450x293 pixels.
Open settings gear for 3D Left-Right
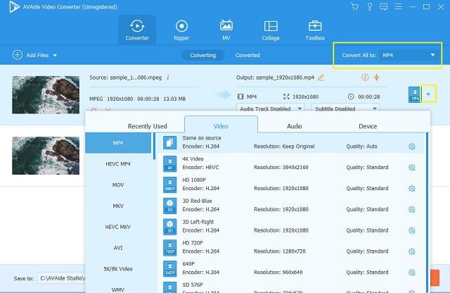[x=412, y=230]
